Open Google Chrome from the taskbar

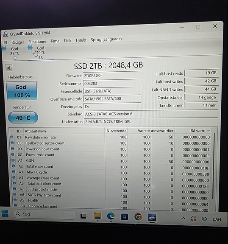click(138, 217)
